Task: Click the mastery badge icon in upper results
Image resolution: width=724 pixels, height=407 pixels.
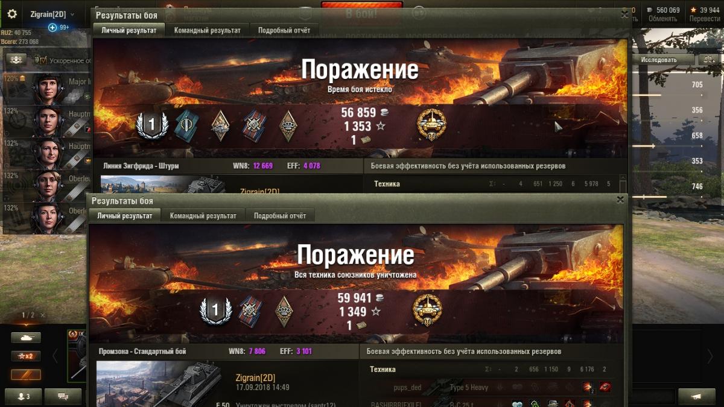Action: point(431,125)
